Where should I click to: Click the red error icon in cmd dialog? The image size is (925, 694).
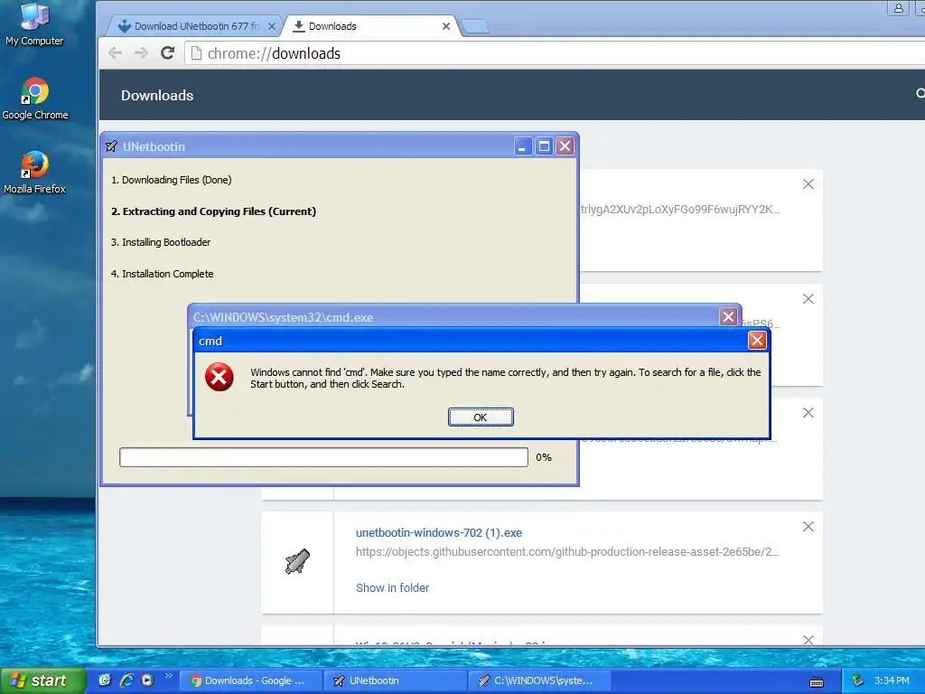point(219,378)
